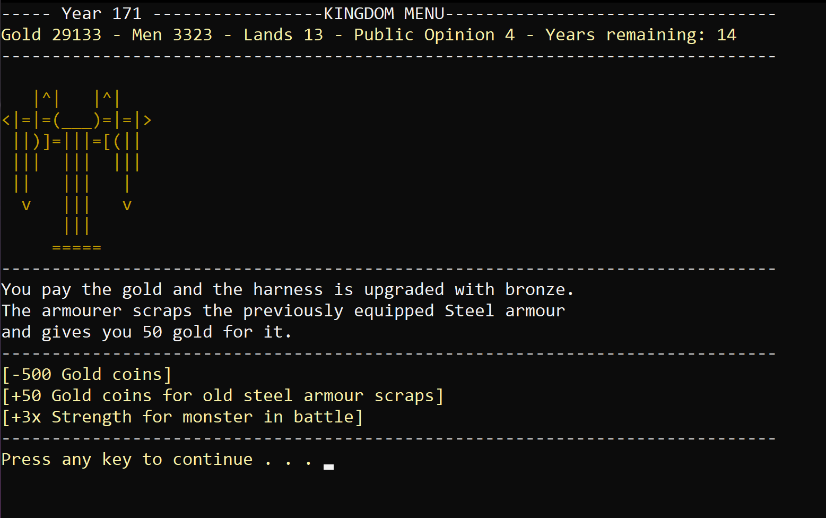826x518 pixels.
Task: Click the harness upgraded with bronze message
Action: 288,289
